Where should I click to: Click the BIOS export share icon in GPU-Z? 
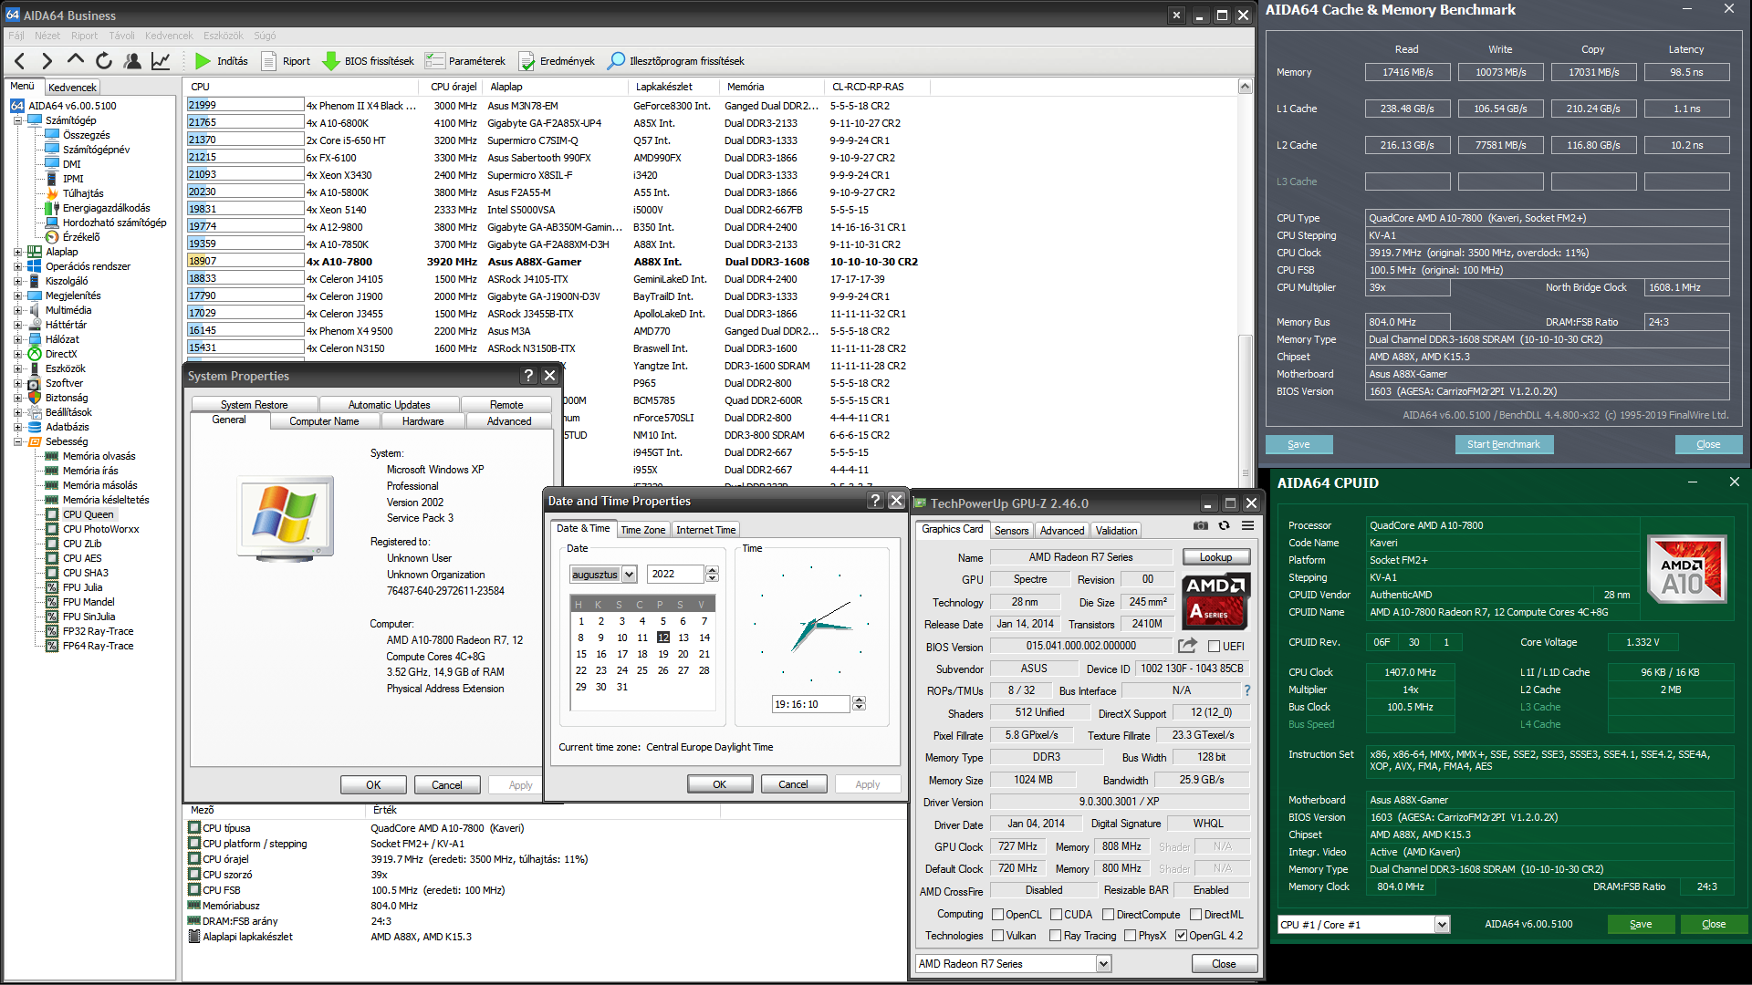coord(1187,646)
